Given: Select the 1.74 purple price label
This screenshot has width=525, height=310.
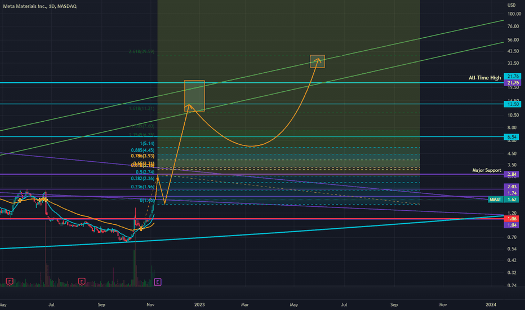Looking at the screenshot, I should [x=511, y=193].
